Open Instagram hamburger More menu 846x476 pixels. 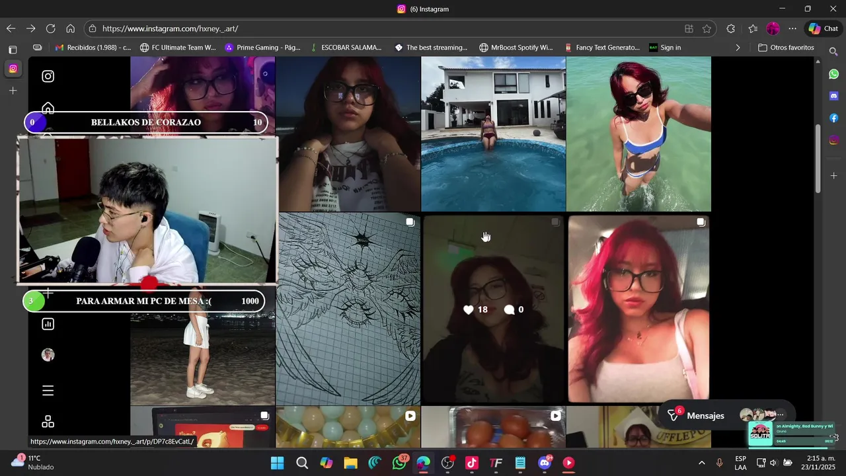coord(48,391)
